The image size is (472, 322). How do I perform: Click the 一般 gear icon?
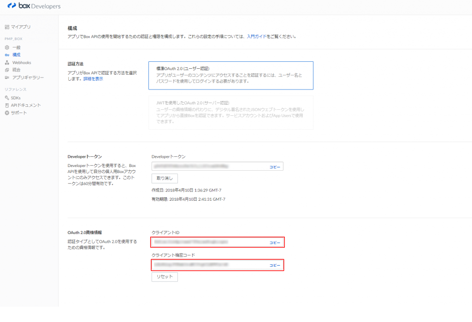(x=7, y=48)
